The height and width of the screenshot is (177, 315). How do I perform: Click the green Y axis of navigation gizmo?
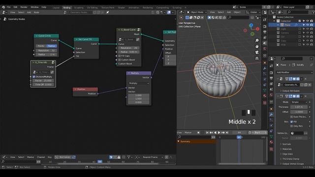[252, 34]
